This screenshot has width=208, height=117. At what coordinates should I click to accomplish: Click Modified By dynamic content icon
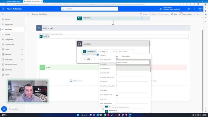[107, 111]
